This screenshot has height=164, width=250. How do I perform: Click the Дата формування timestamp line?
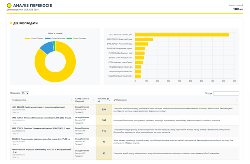point(23,10)
